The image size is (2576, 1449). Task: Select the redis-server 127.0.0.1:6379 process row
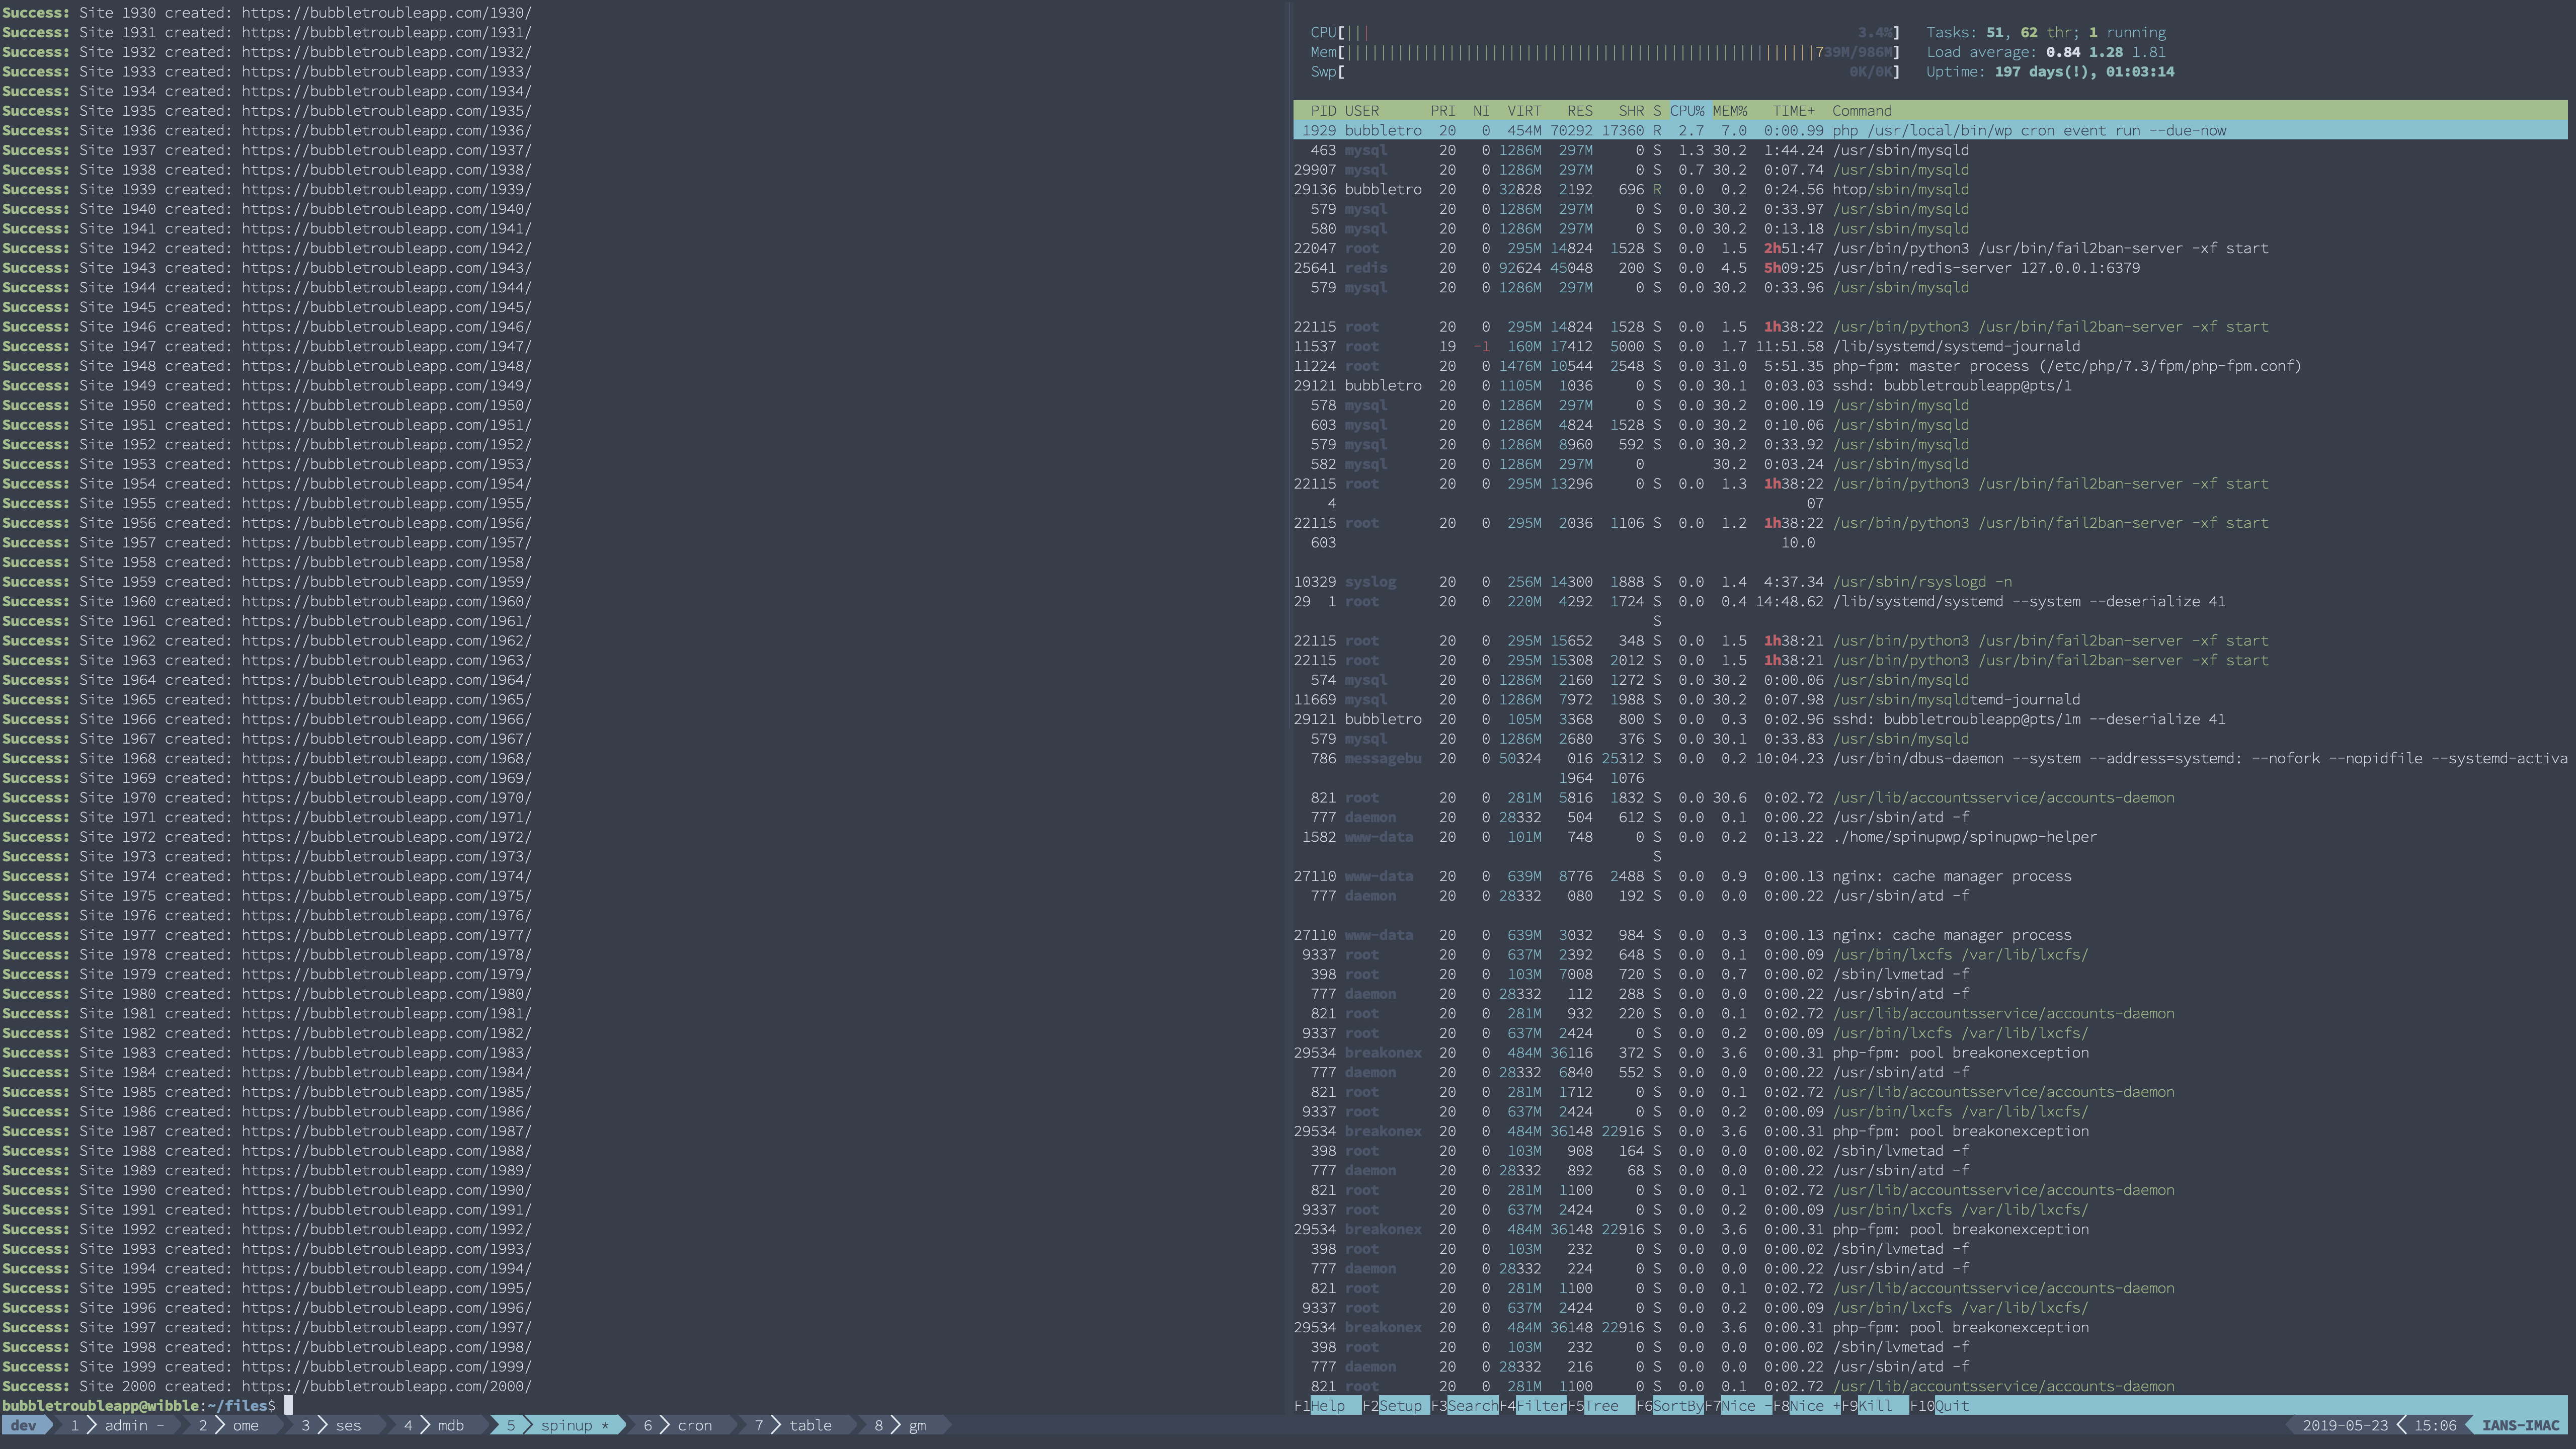1930,268
